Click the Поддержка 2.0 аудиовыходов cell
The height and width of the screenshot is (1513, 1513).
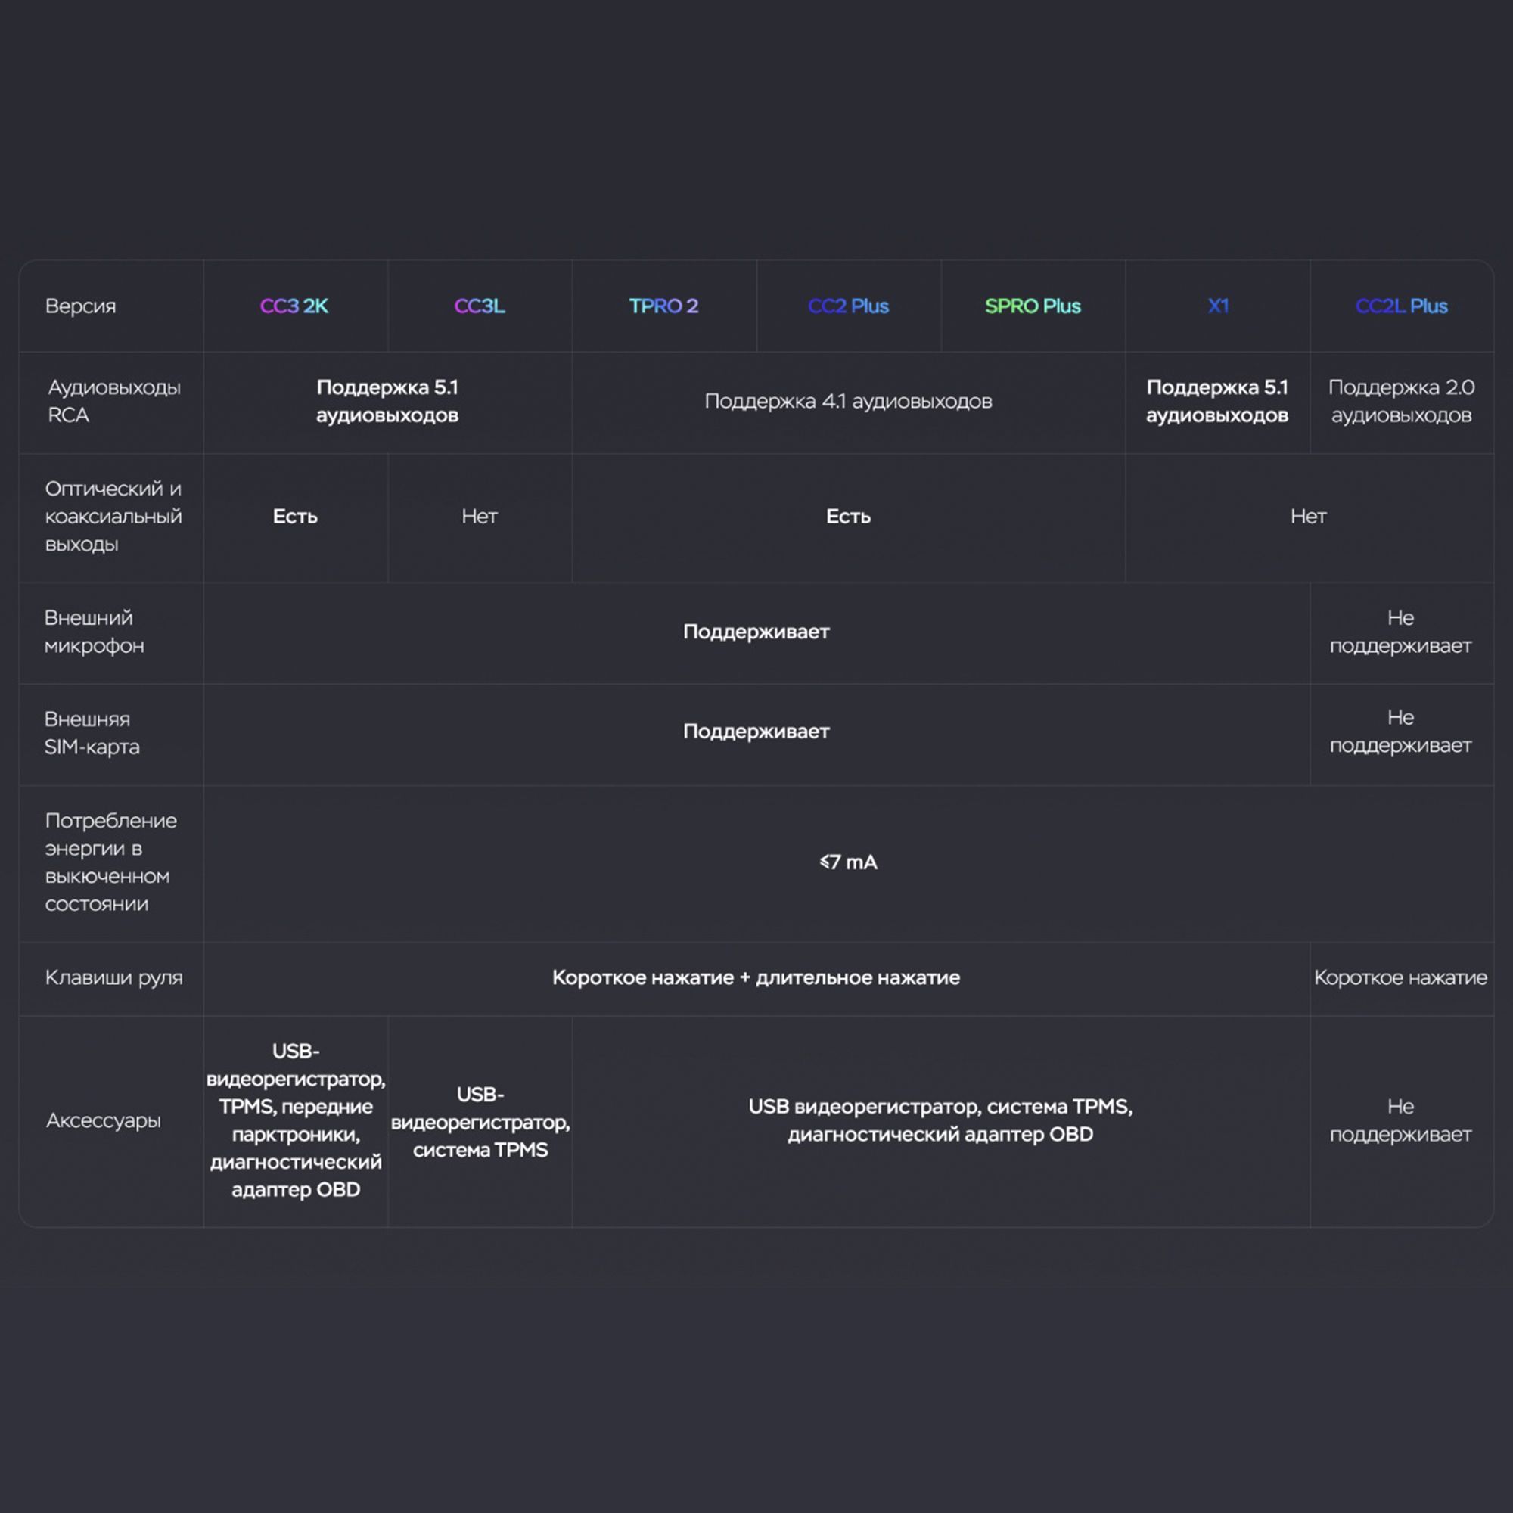[1401, 401]
